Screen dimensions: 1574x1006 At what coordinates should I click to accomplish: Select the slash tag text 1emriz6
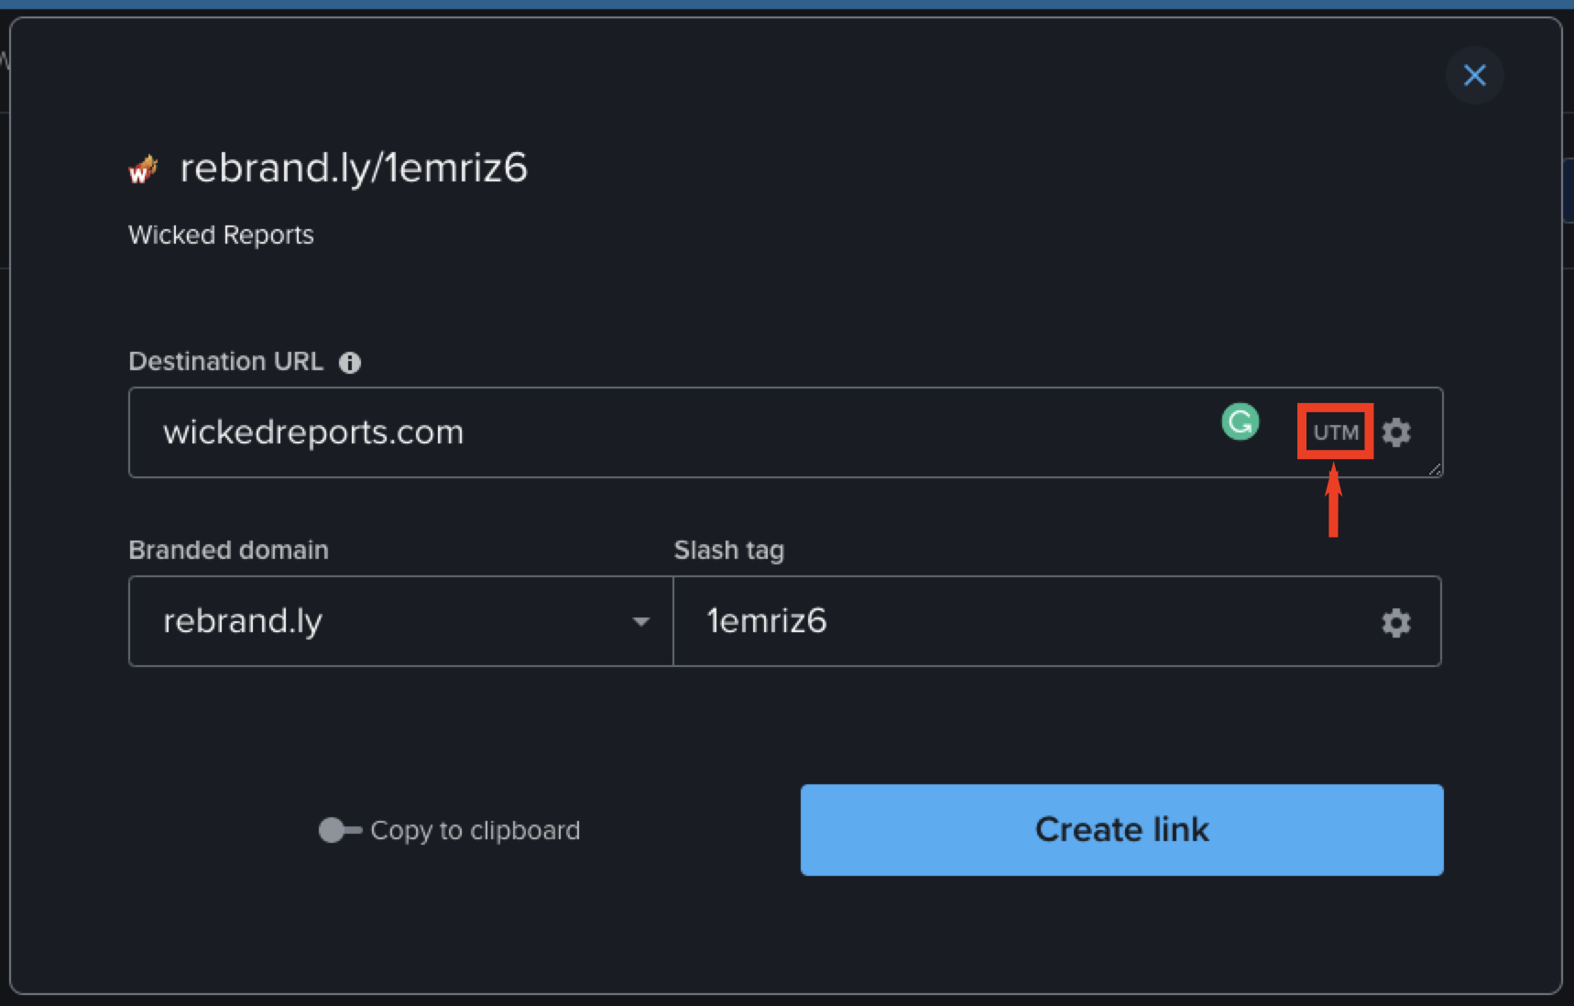pos(766,620)
